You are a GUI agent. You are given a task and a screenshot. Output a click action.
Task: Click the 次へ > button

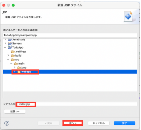point(73,123)
